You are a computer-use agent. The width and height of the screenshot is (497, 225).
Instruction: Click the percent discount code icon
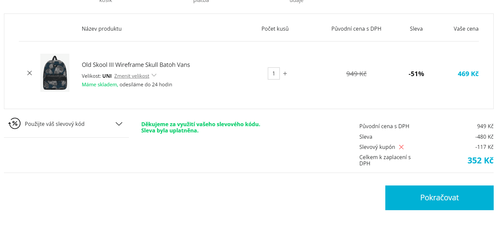[15, 124]
